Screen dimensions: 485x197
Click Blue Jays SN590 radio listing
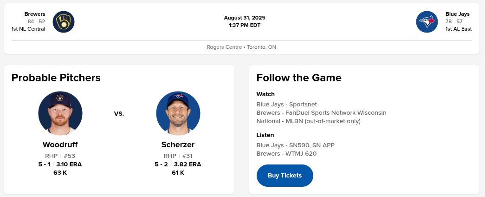click(x=295, y=145)
